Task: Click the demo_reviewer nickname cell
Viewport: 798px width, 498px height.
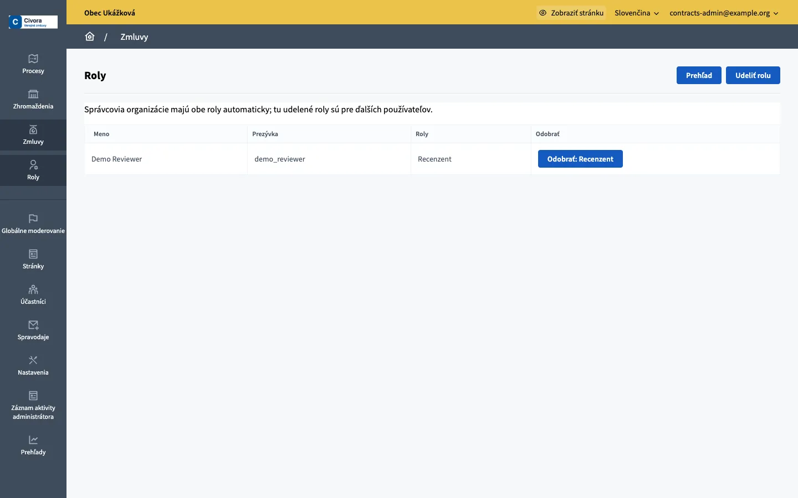Action: coord(329,159)
